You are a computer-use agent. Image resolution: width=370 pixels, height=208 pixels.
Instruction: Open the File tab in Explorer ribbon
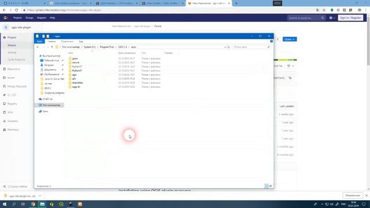(39, 42)
